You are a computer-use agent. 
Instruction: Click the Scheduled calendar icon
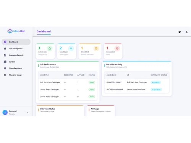(96, 48)
